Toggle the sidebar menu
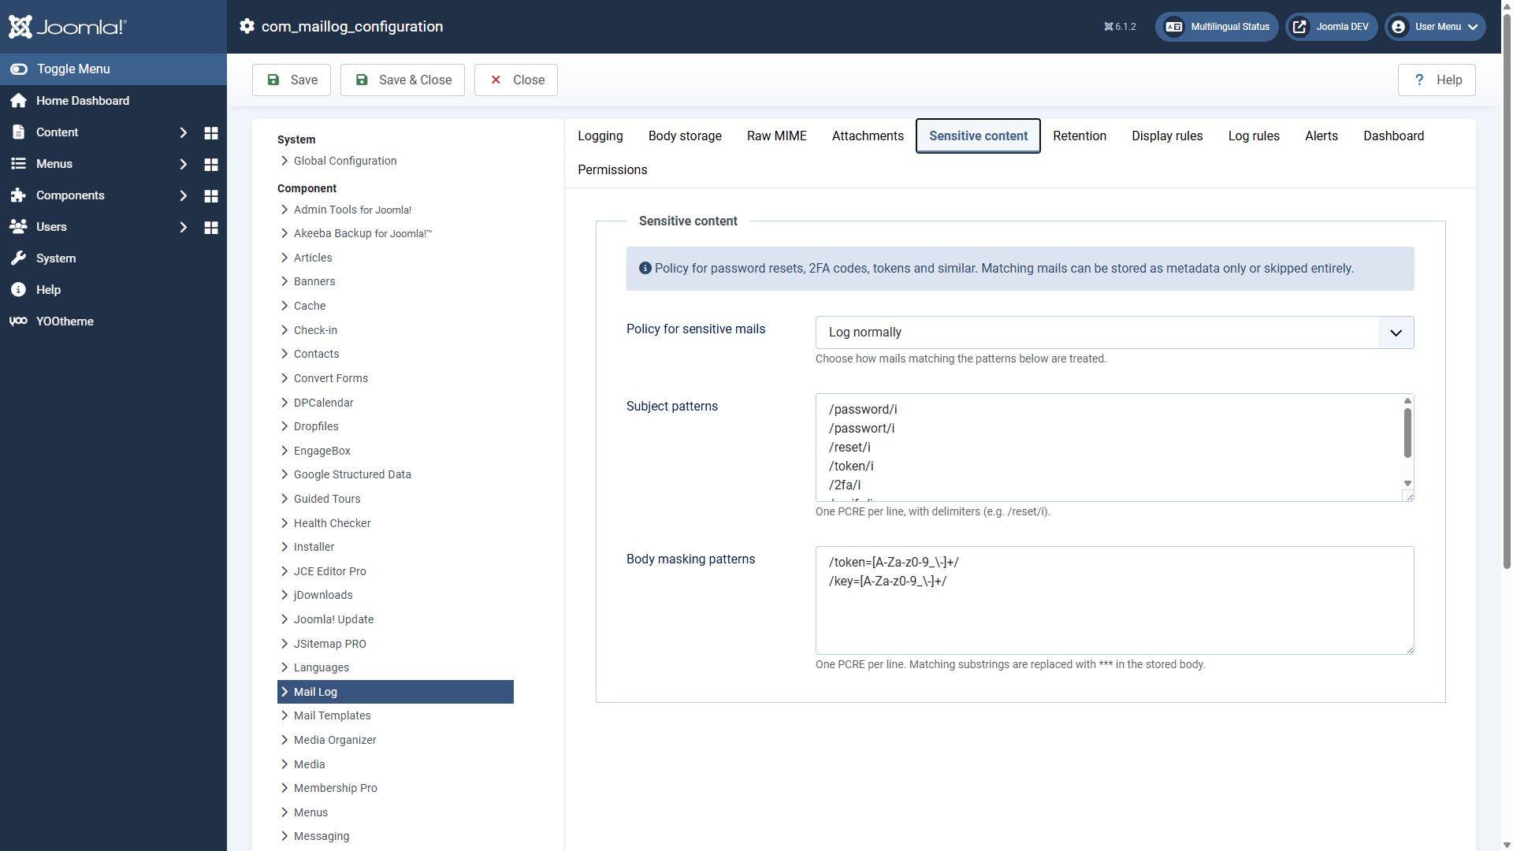The width and height of the screenshot is (1513, 851). coord(113,69)
